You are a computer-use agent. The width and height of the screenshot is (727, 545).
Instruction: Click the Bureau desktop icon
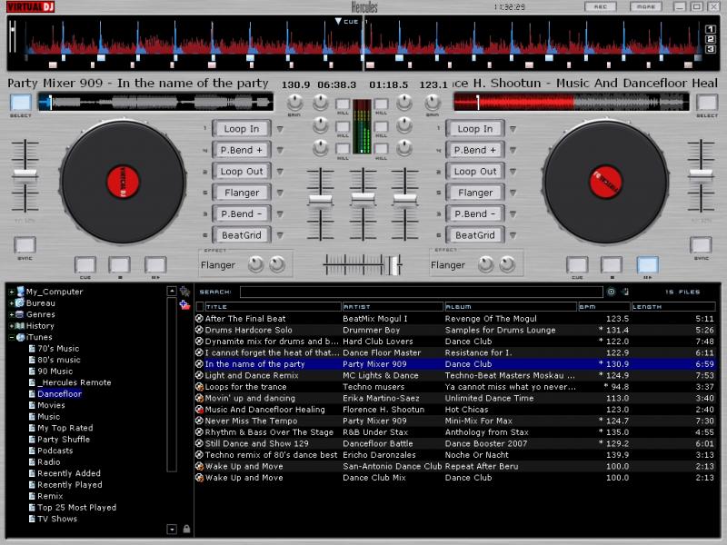point(20,302)
